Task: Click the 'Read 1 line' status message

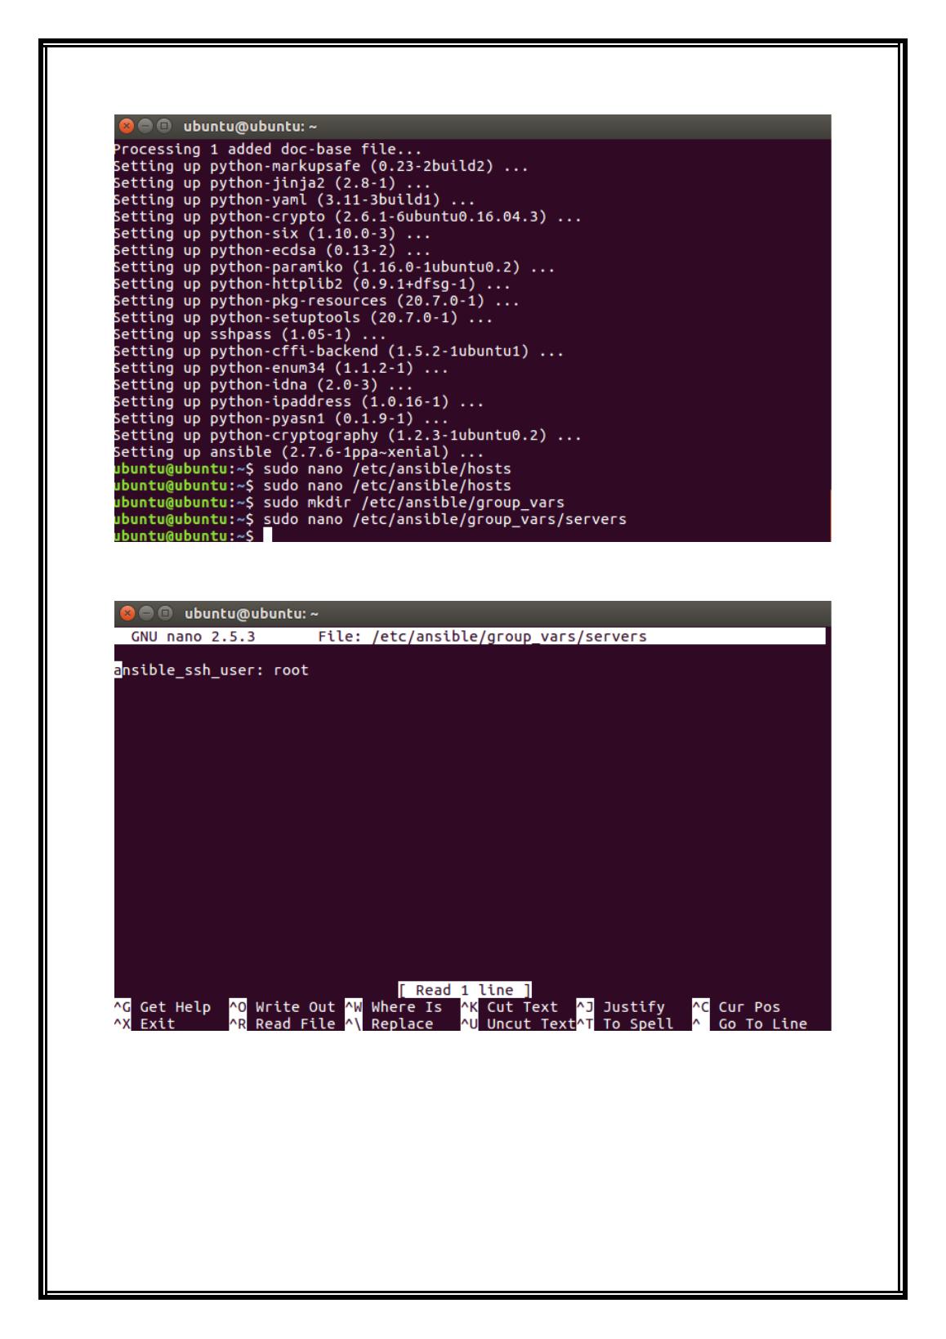Action: (465, 990)
